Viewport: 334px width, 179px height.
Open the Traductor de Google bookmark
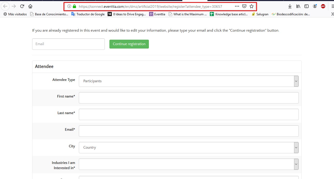88,14
